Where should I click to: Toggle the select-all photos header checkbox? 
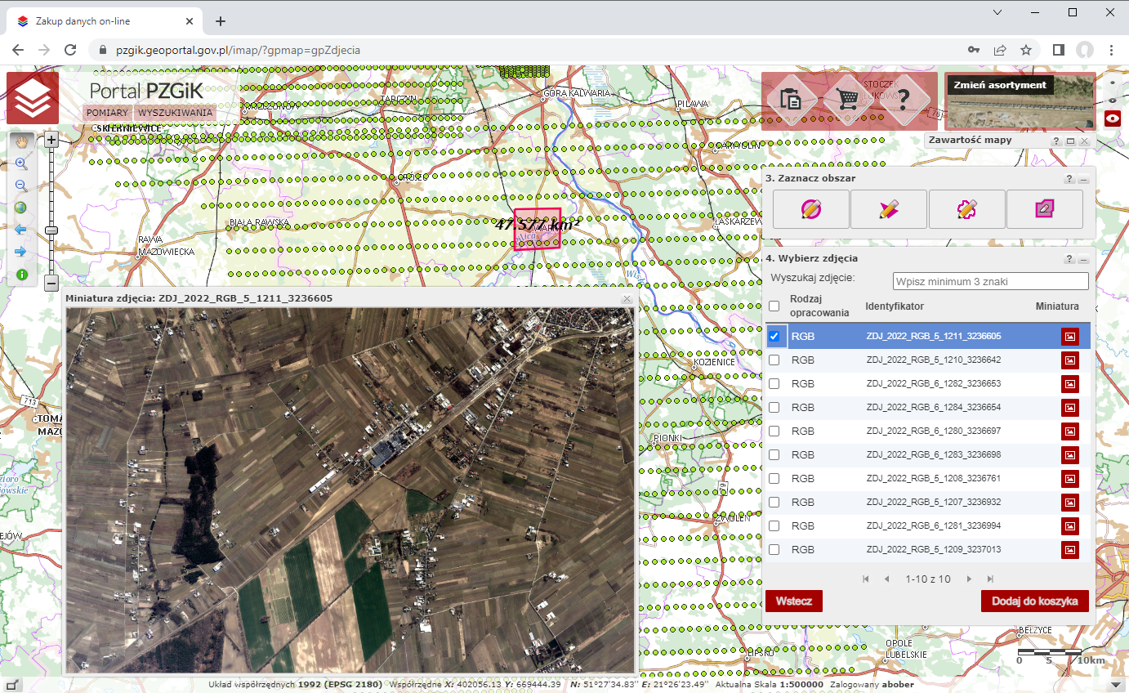point(774,306)
